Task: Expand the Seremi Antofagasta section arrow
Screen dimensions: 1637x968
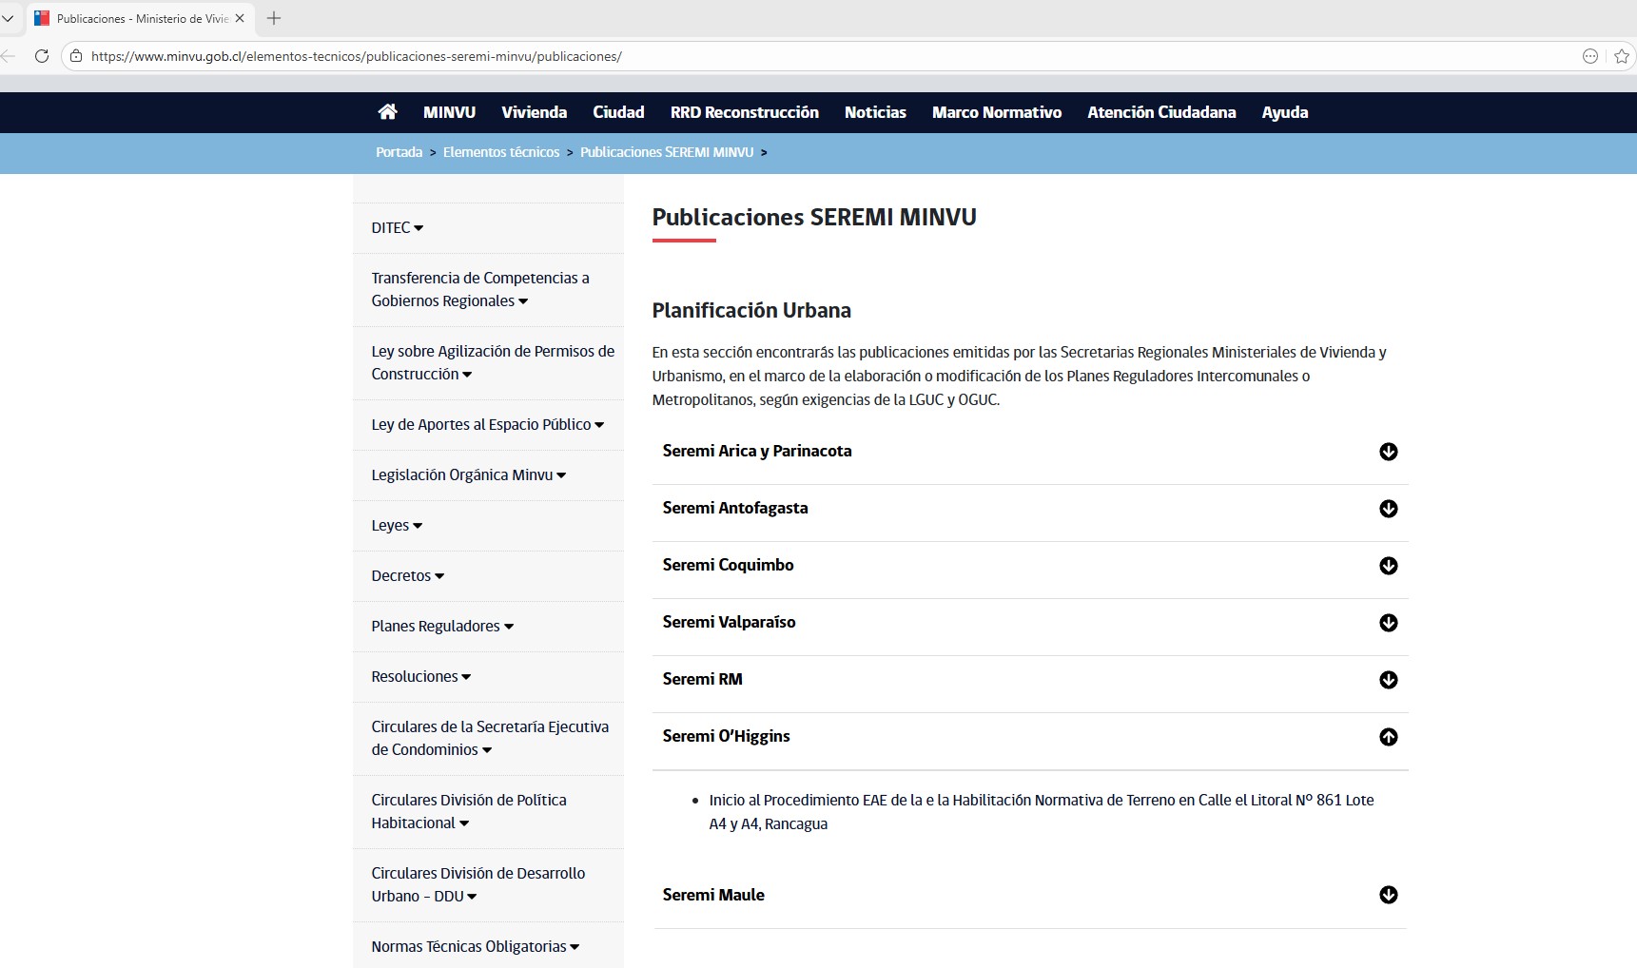Action: pos(1388,509)
